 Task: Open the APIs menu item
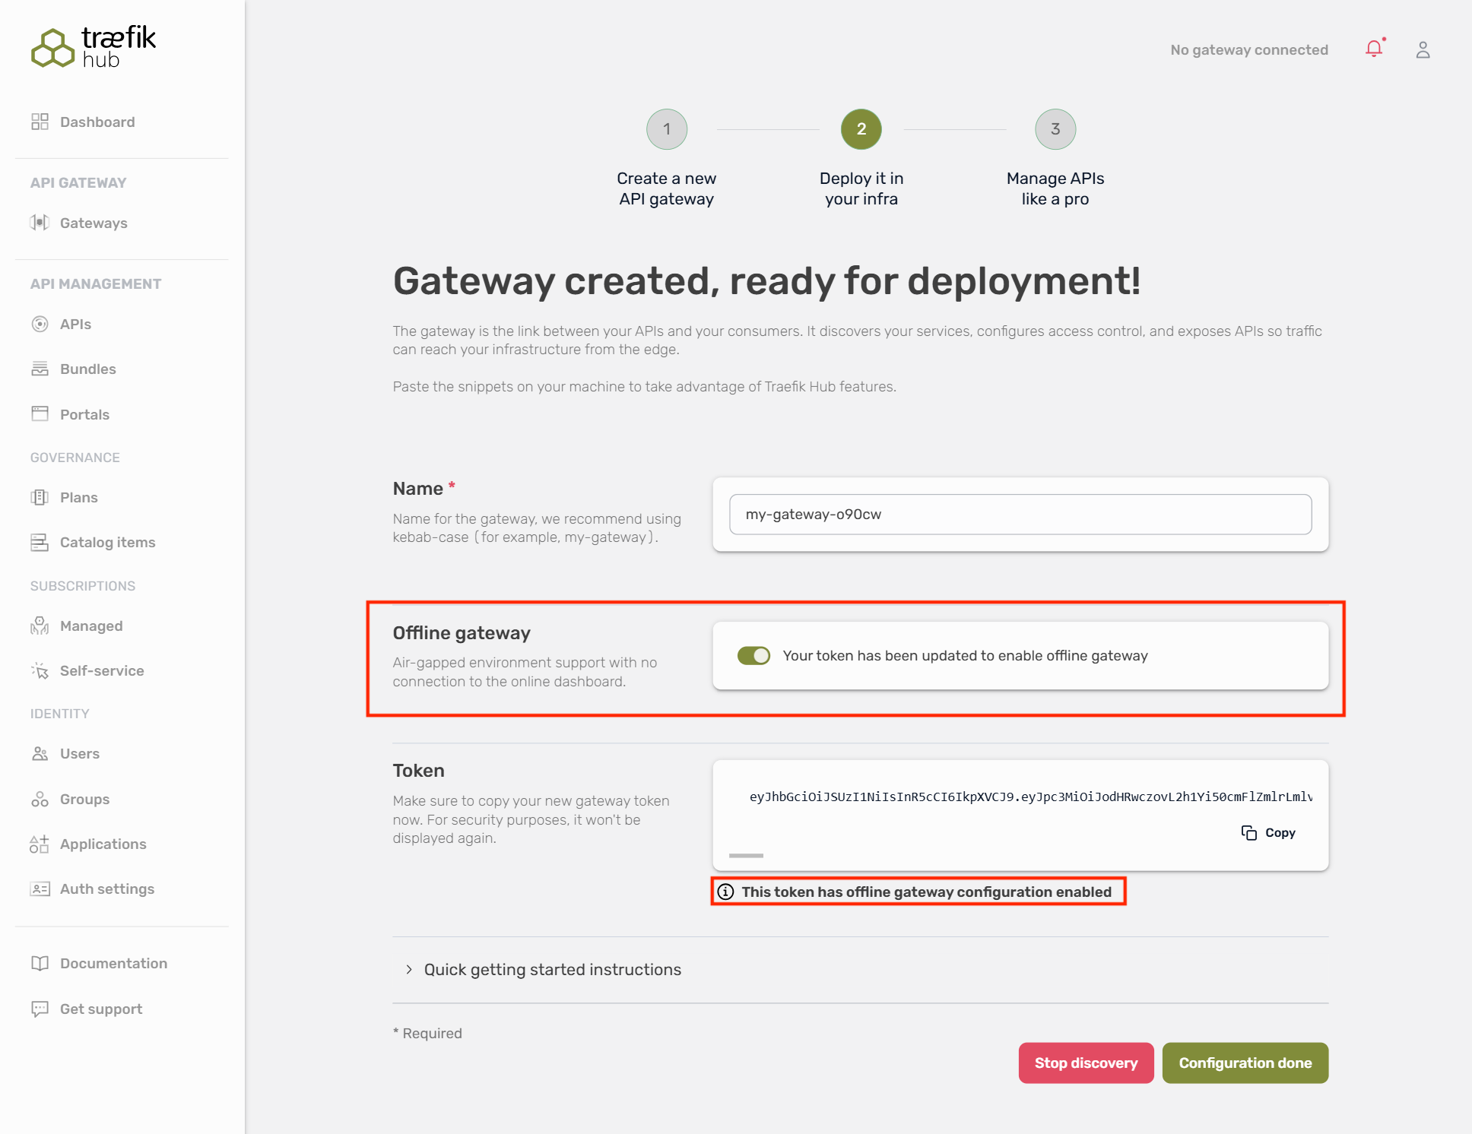75,325
